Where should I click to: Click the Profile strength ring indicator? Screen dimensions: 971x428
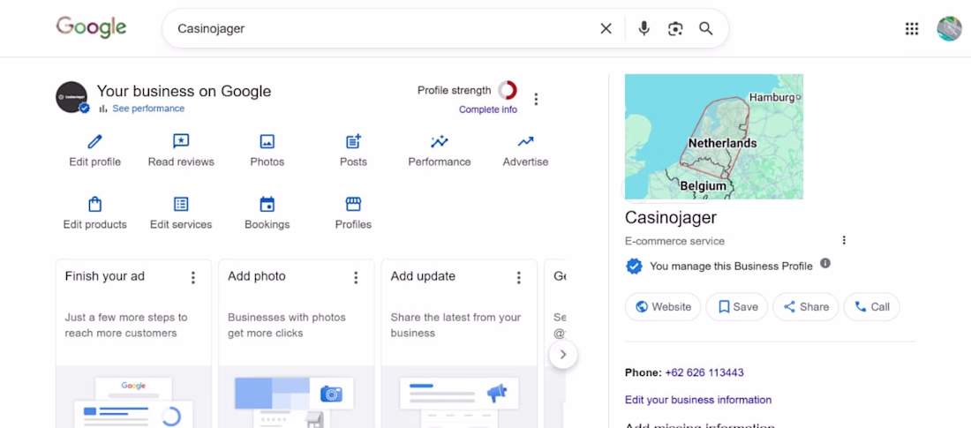[508, 90]
